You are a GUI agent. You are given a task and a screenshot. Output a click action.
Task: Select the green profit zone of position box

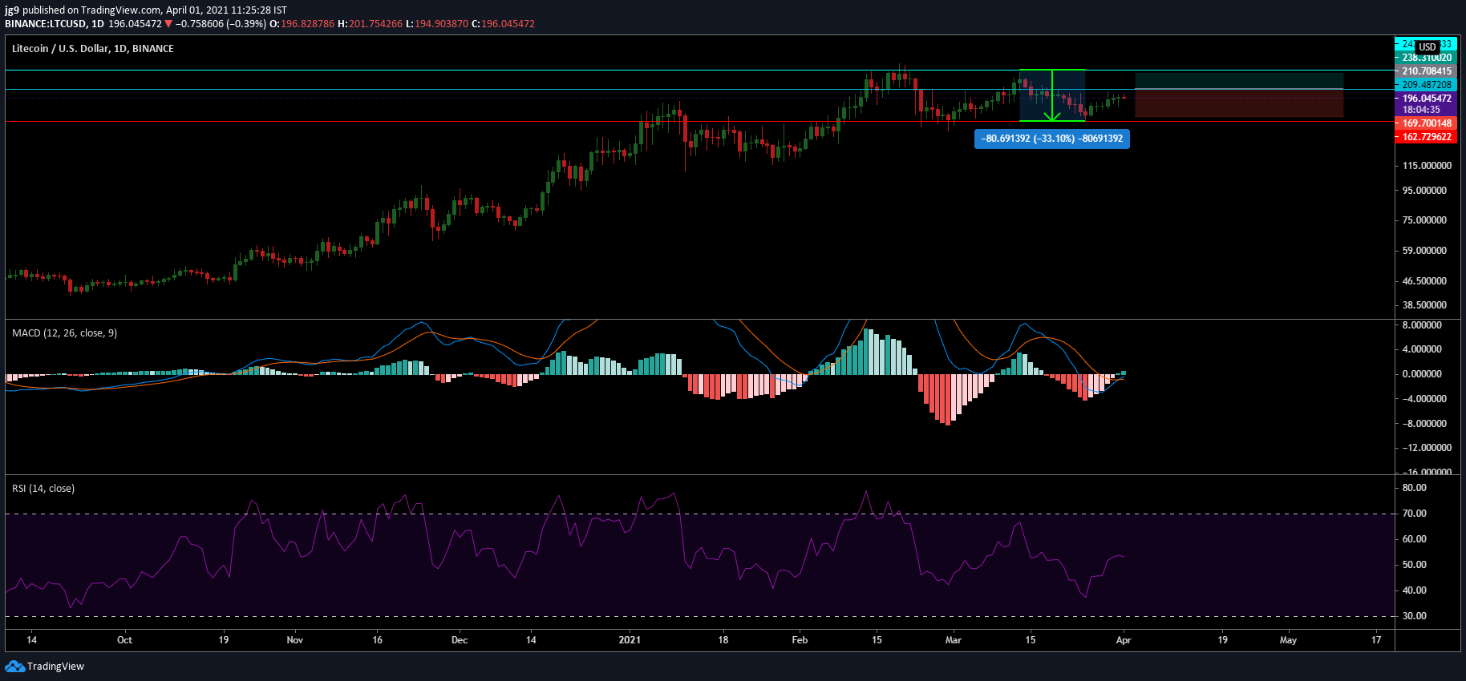click(x=1239, y=81)
